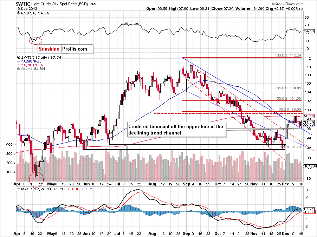Screen dimensions: 317x237
Task: Click the 'MA(200) 98.66' legend entry
Action: [x=32, y=65]
